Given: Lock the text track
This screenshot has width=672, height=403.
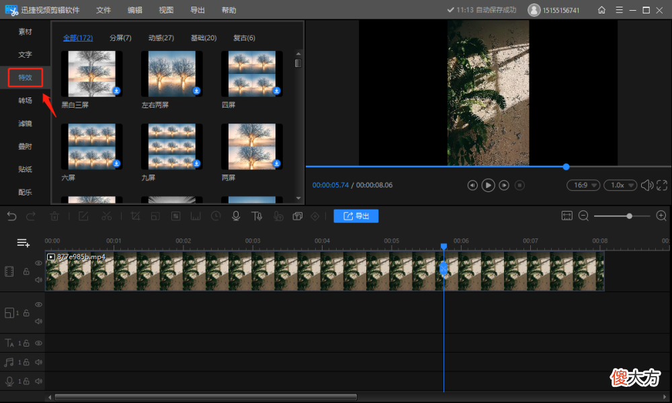Looking at the screenshot, I should (26, 343).
